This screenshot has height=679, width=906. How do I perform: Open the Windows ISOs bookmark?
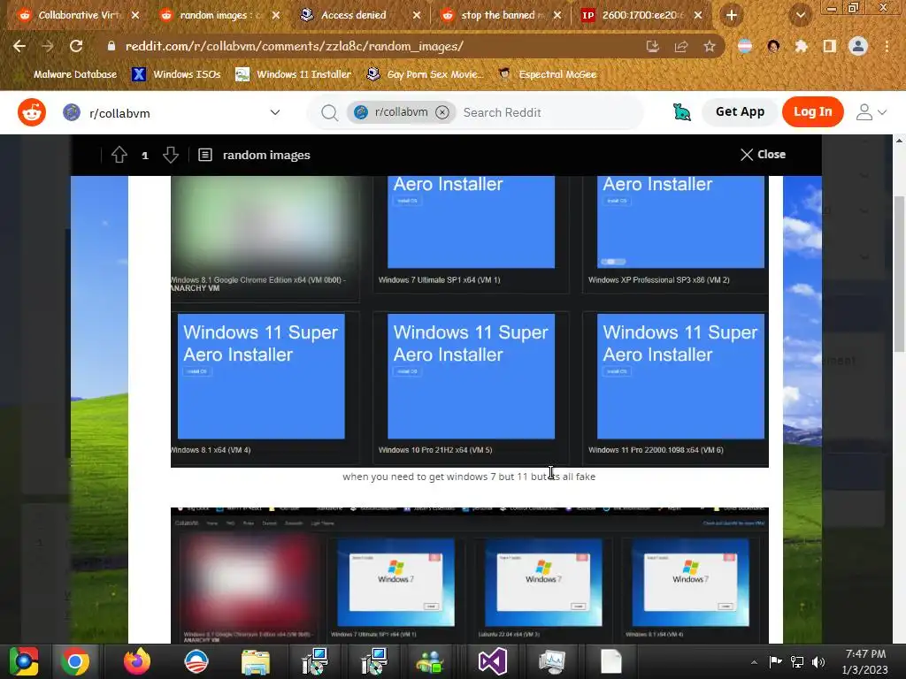pos(177,74)
